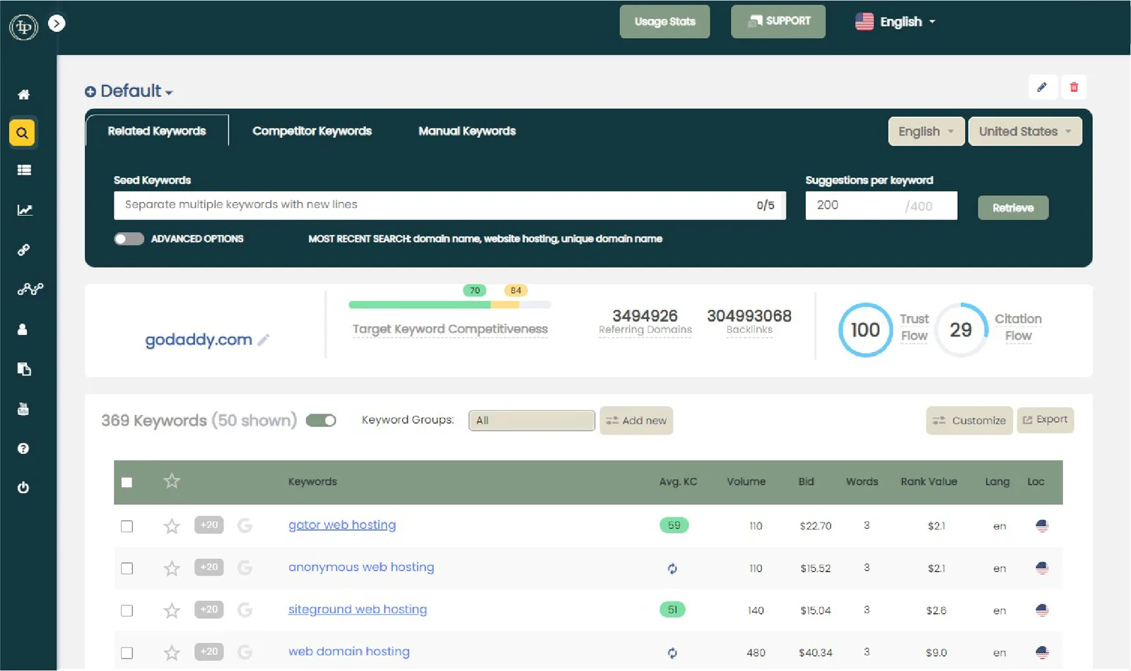Click the Seed Keywords input field
Screen dimensions: 1131x671
(450, 205)
